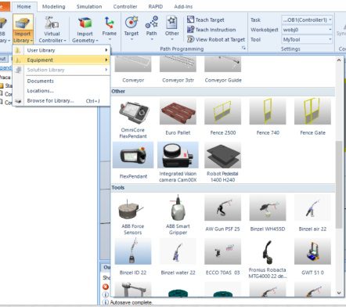Screen dimensions: 346x307
Task: Switch to the Add-Ins tab
Action: (x=183, y=6)
